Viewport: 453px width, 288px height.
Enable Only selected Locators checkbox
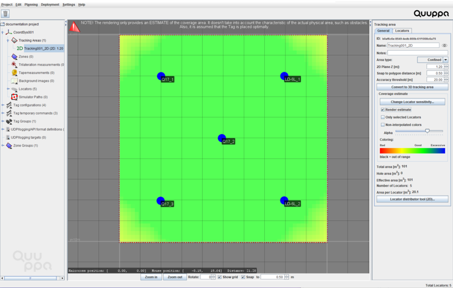coord(383,118)
